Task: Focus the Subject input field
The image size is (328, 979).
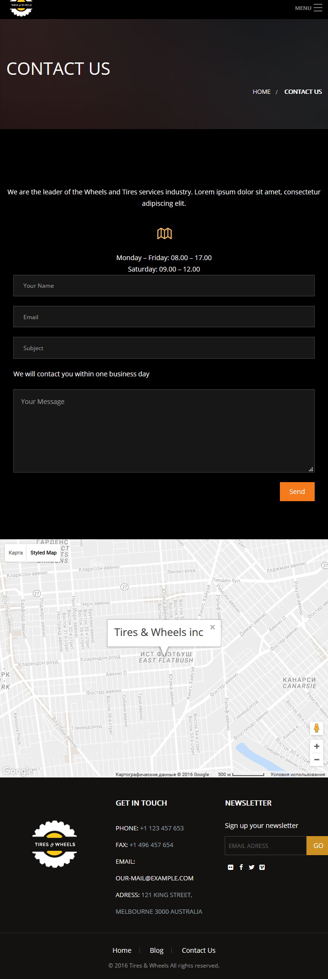Action: click(x=164, y=348)
